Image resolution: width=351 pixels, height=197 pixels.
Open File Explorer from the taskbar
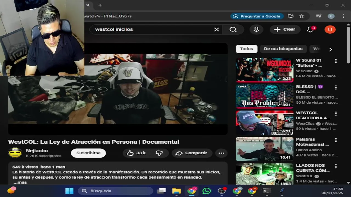[177, 191]
